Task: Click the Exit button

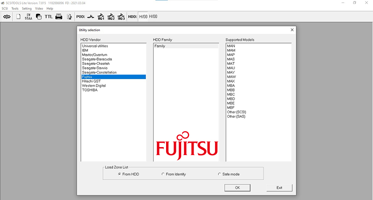Action: coord(279,188)
